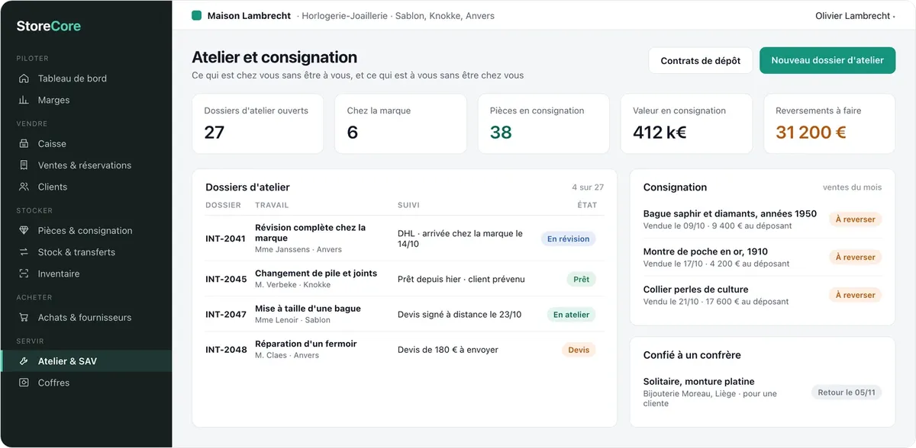916x448 pixels.
Task: Click À reverser on Bague saphir et diamants
Action: pyautogui.click(x=856, y=219)
